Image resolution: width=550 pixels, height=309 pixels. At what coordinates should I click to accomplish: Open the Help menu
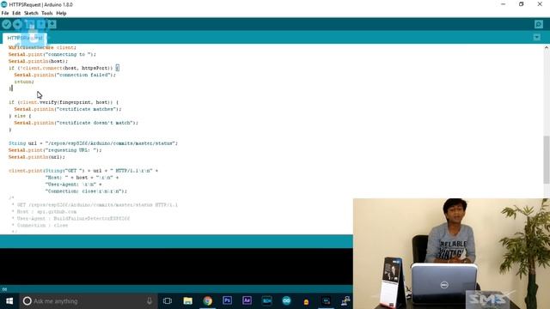61,14
